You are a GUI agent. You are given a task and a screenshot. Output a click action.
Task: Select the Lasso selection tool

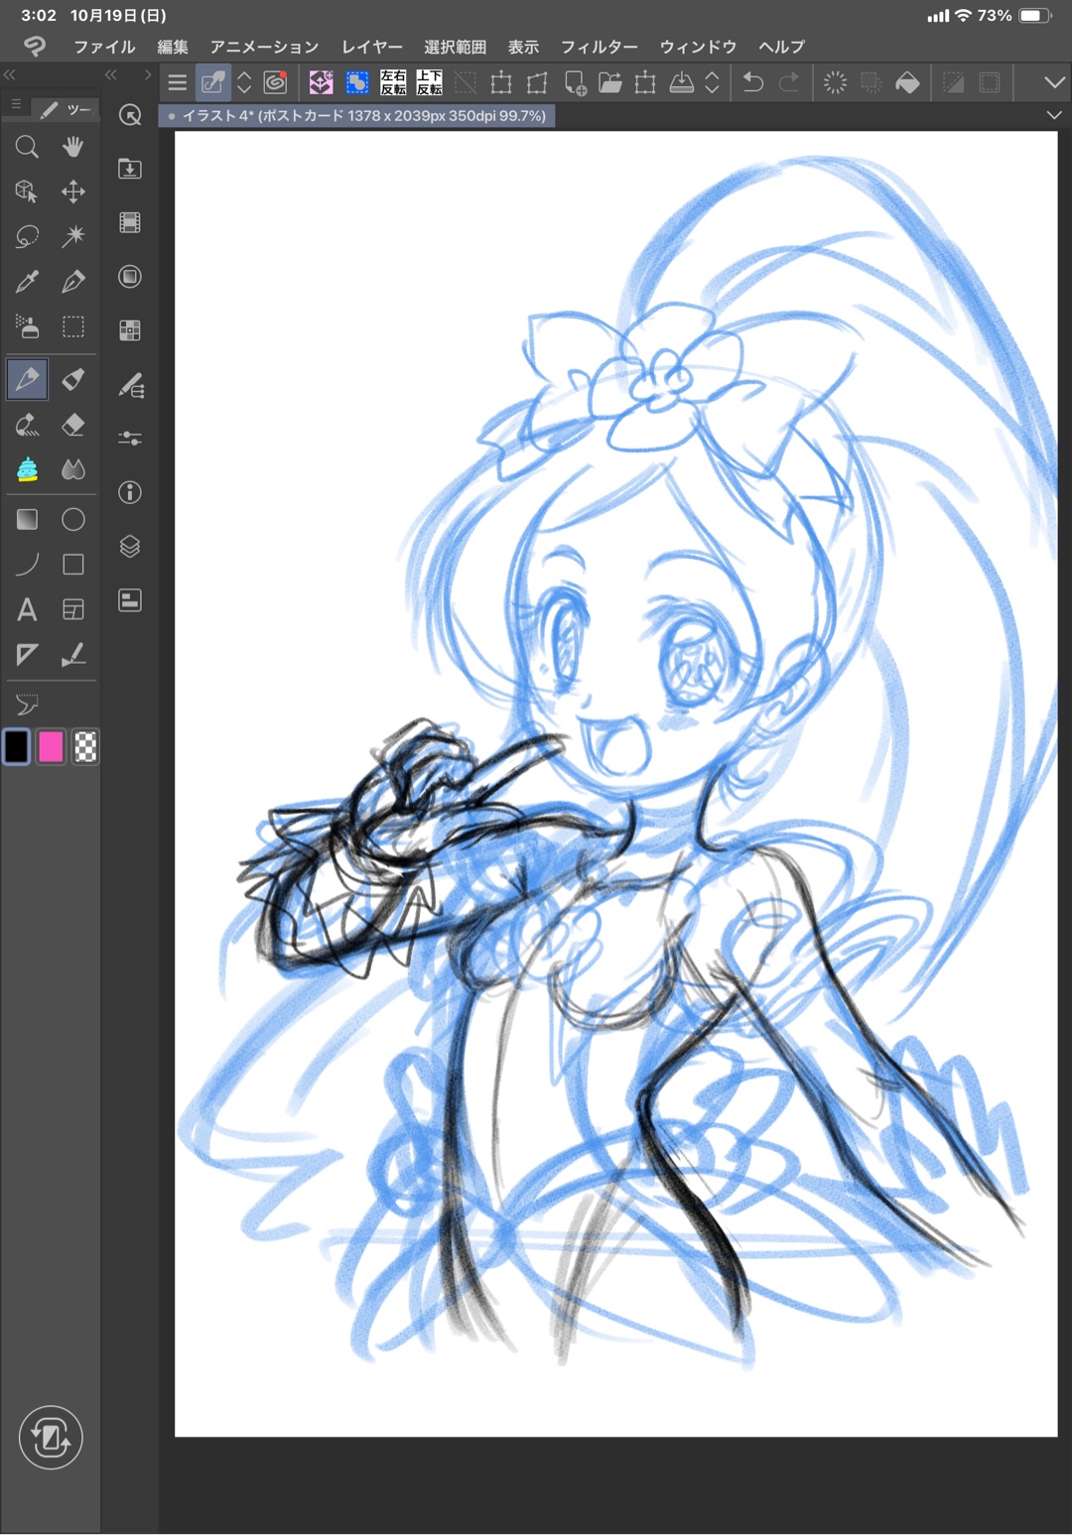click(27, 236)
